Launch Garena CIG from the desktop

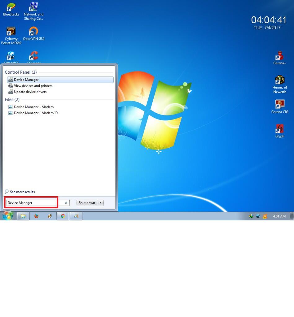[x=279, y=103]
